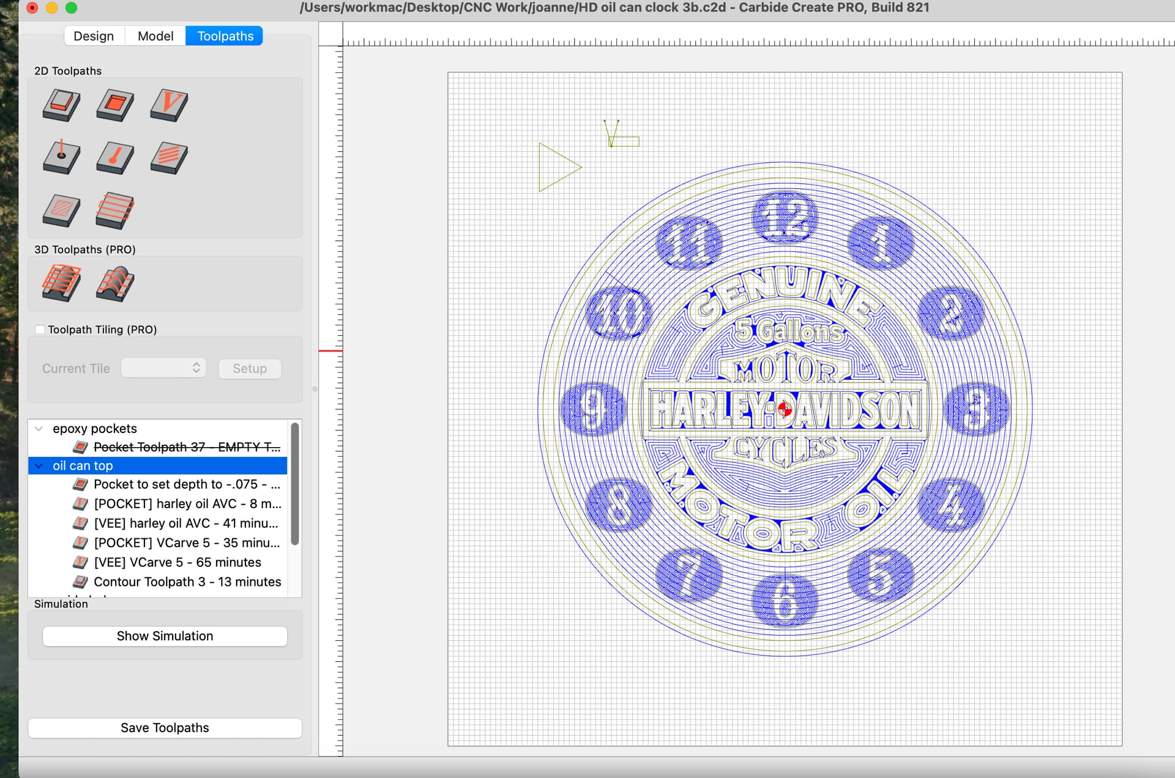This screenshot has height=778, width=1175.
Task: Collapse the oil can top group
Action: 39,466
